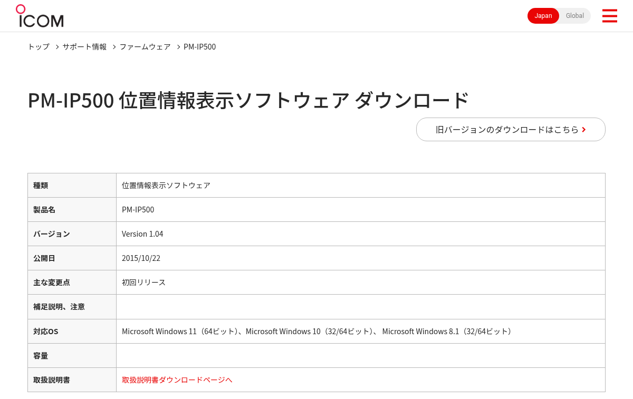Screen dimensions: 633x399
Task: Select the 補足説明、注意 row header
Action: pyautogui.click(x=72, y=307)
